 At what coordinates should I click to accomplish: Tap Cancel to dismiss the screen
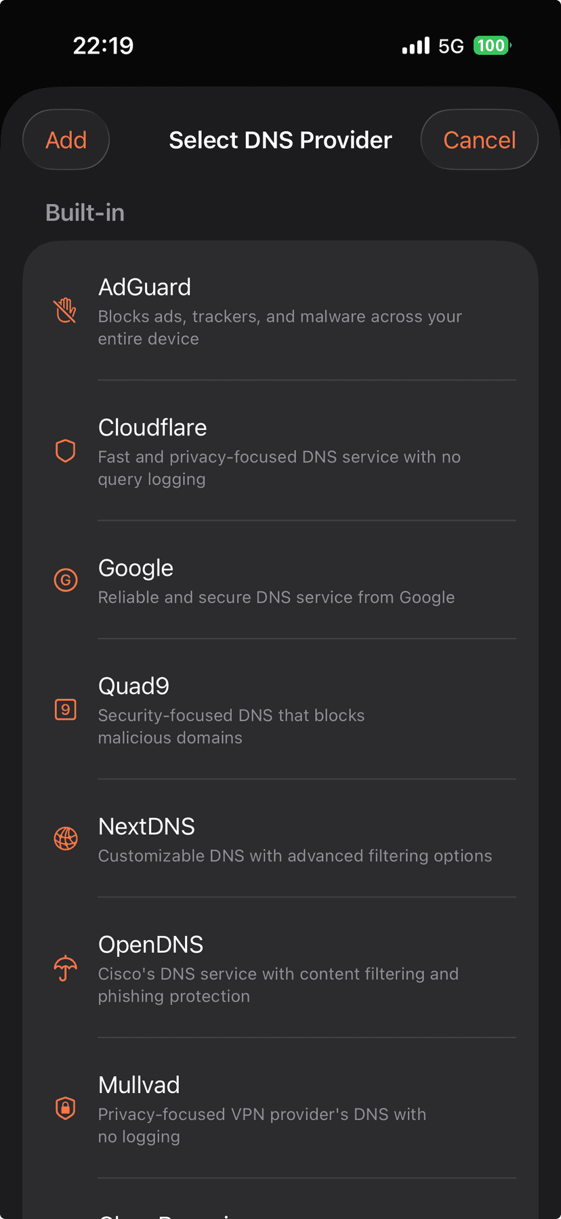[479, 140]
